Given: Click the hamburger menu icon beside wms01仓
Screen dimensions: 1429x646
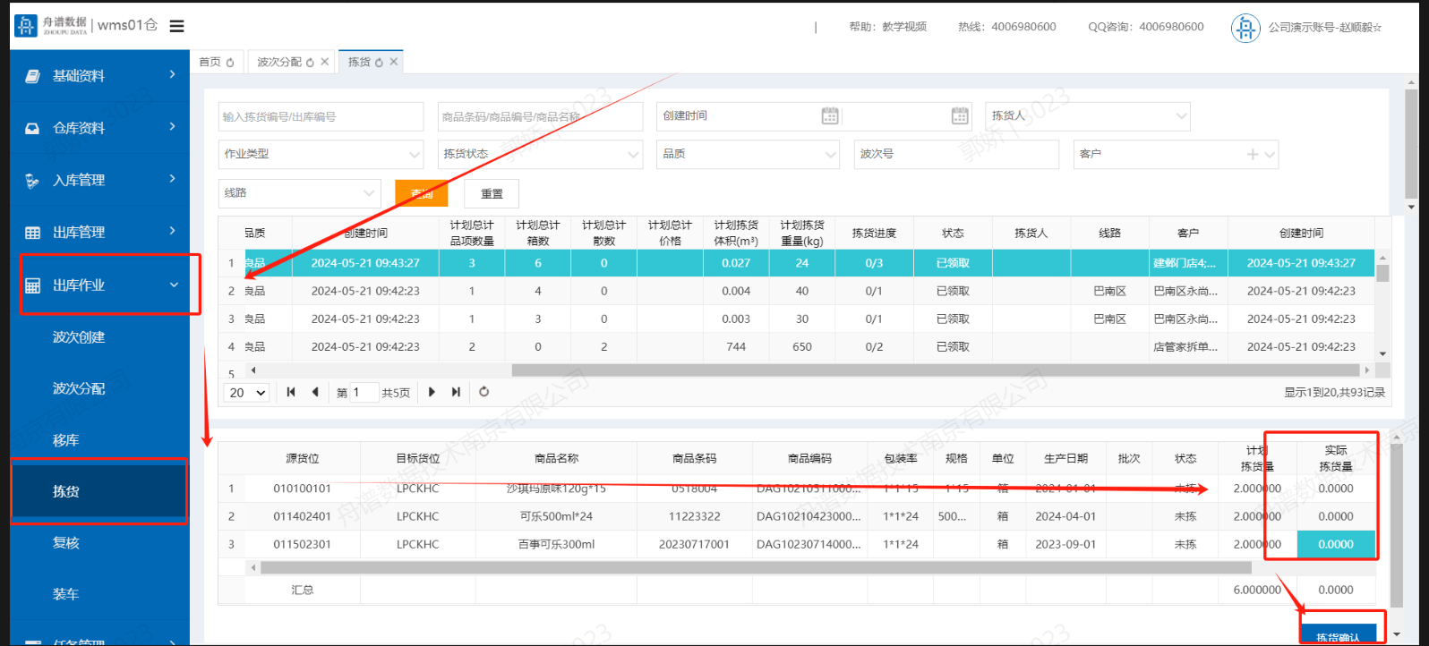Looking at the screenshot, I should [x=177, y=26].
